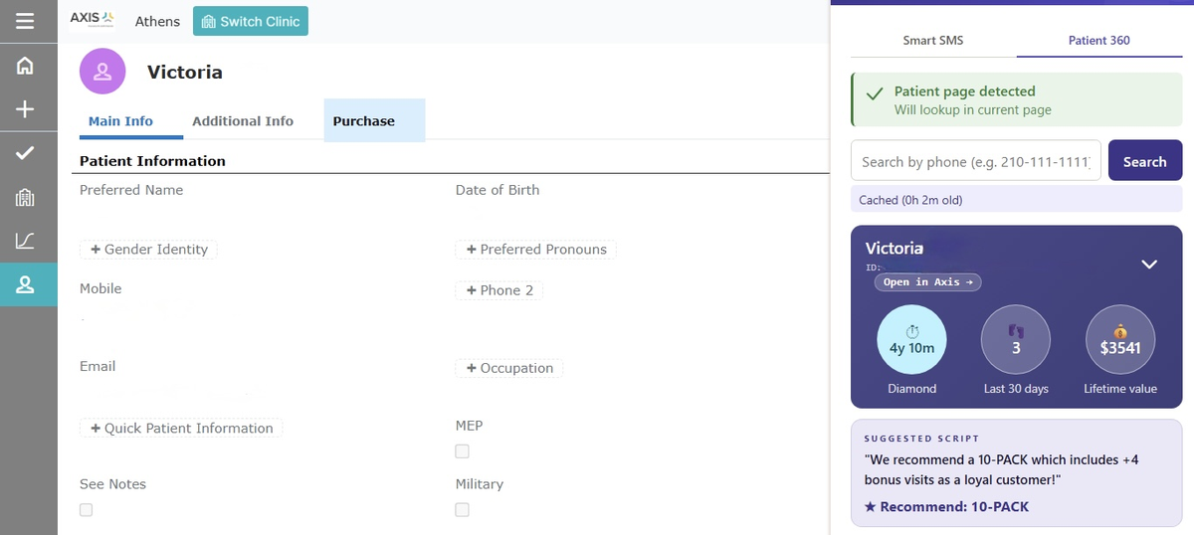
Task: Click the $3541 Lifetime value circle
Action: point(1120,341)
